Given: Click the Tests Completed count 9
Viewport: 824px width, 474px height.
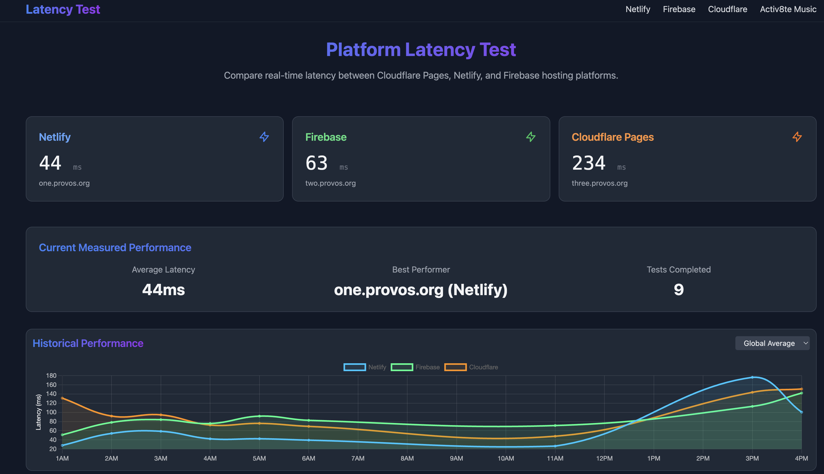Looking at the screenshot, I should [x=679, y=289].
